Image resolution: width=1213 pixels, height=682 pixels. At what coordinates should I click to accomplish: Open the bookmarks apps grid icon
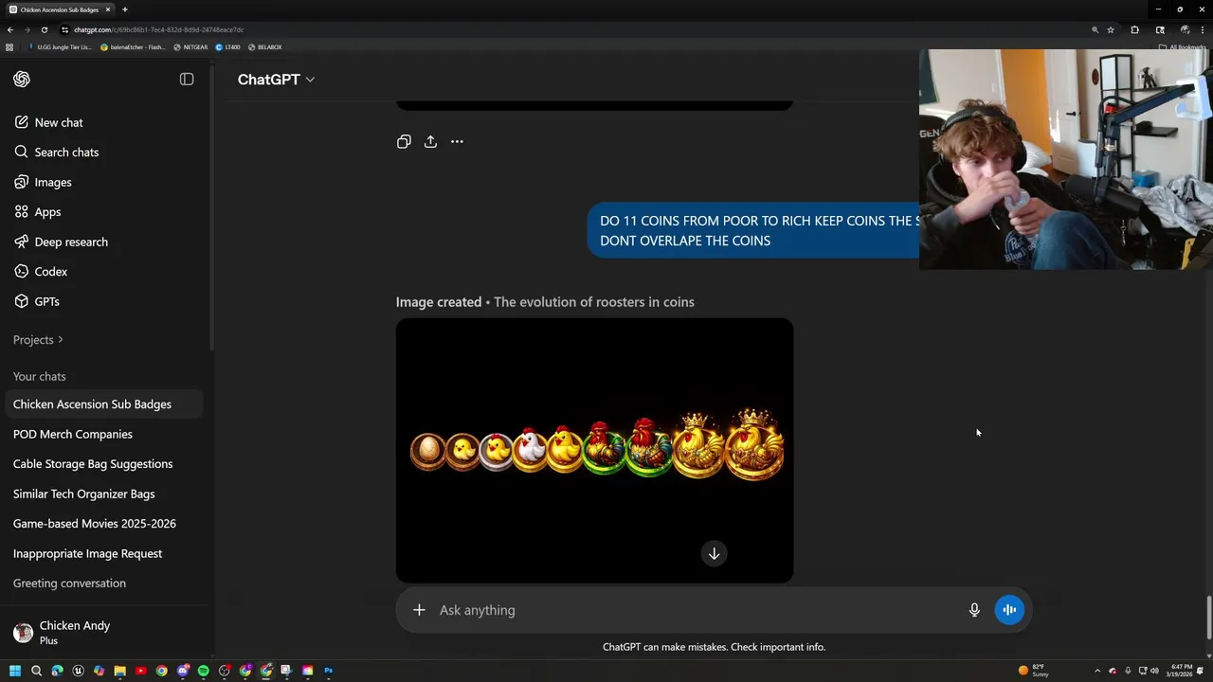[x=9, y=47]
